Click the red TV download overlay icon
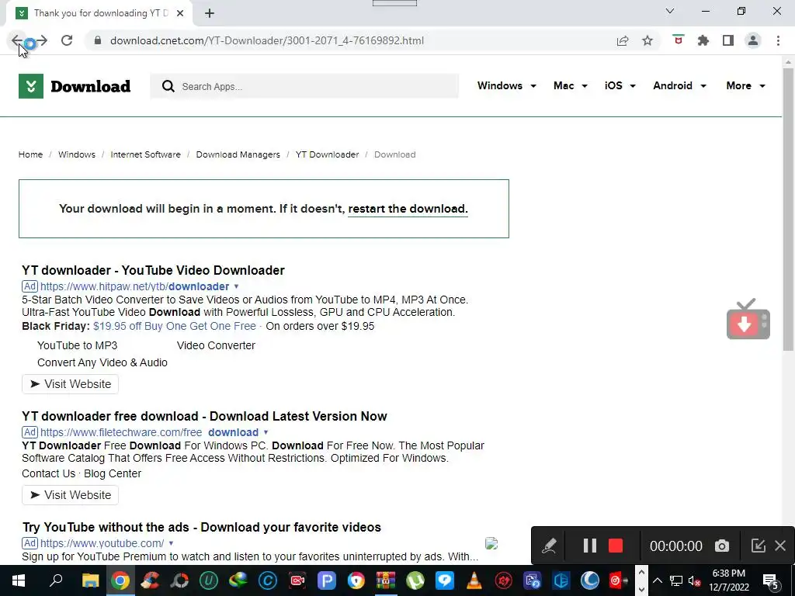Screen dimensions: 795x596 click(x=748, y=319)
